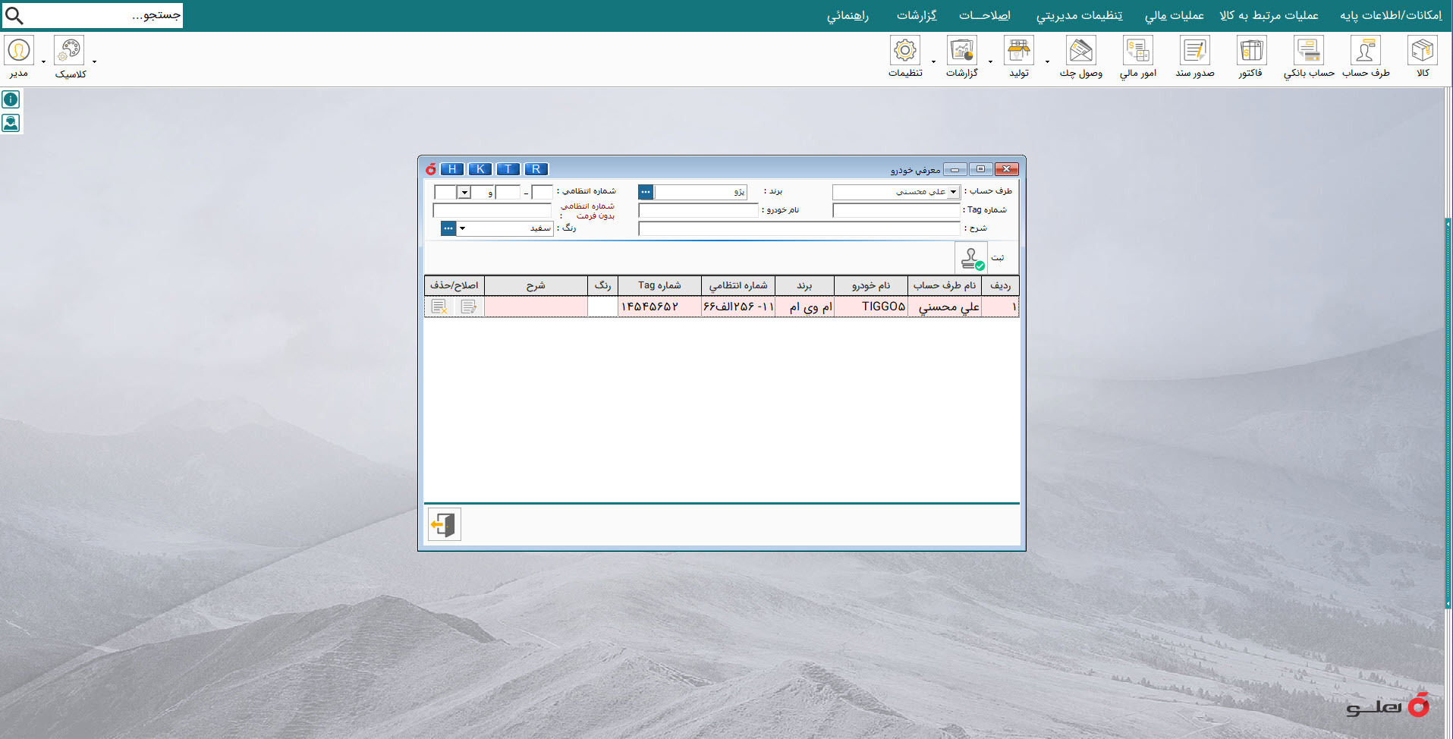Open the صدور سند document icon

[1195, 52]
